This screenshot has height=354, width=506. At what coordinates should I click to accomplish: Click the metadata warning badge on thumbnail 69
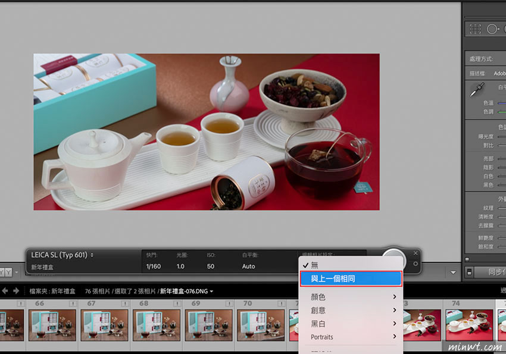229,303
